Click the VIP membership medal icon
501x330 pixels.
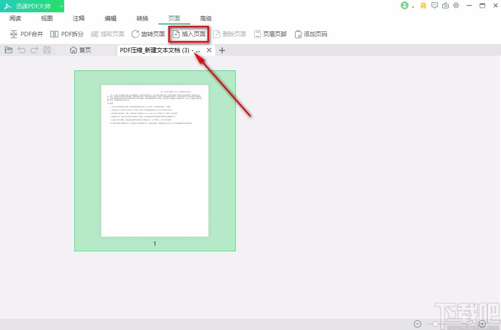[x=423, y=6]
